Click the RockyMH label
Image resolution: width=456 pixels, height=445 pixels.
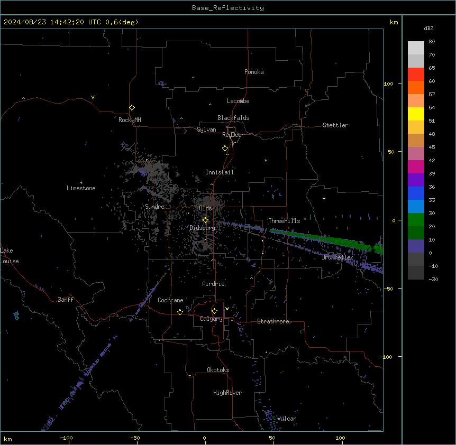point(130,120)
